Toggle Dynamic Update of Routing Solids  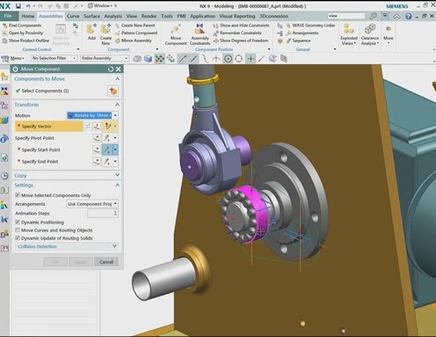[18, 238]
